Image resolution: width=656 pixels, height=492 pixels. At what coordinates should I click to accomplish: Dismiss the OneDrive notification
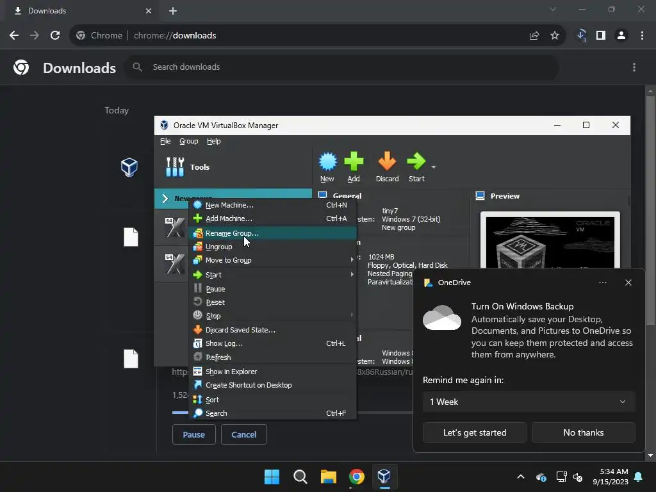[x=628, y=283]
